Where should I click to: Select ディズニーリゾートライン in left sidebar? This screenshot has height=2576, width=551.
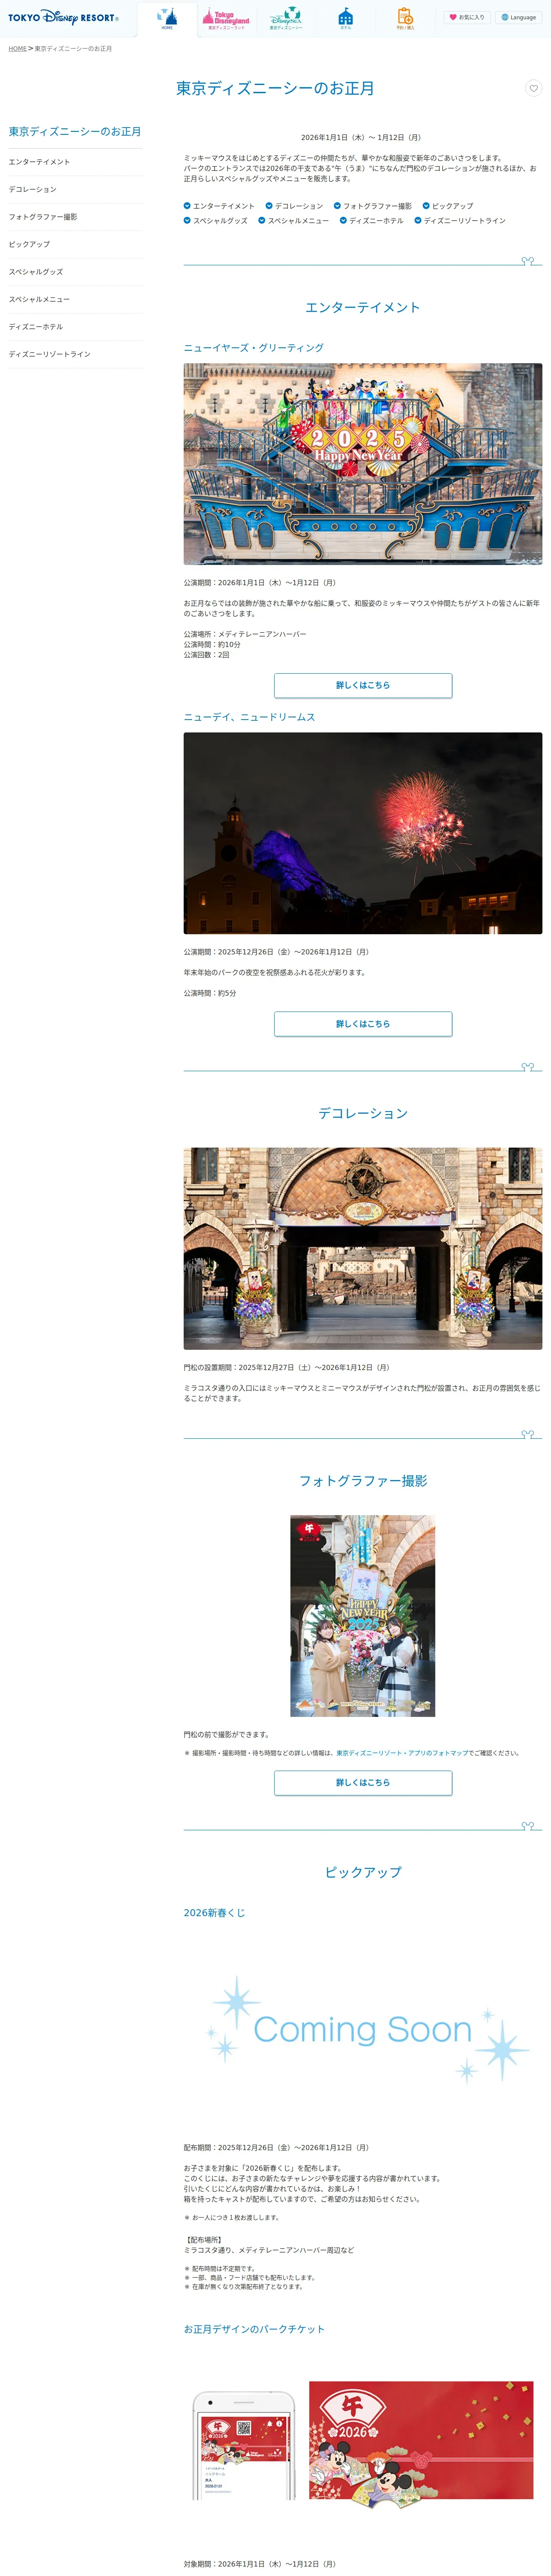75,354
